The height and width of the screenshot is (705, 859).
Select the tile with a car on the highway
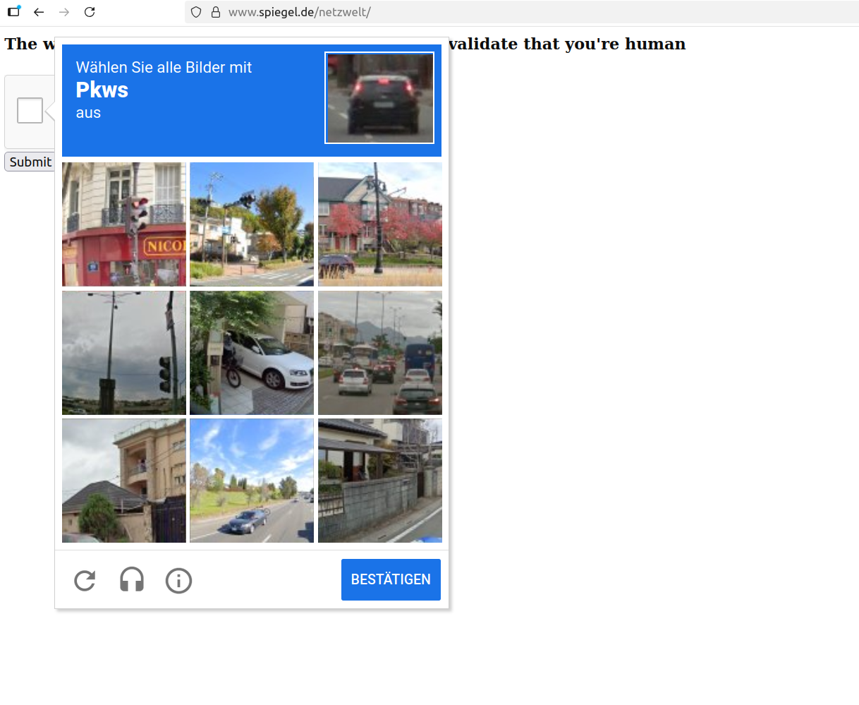tap(252, 481)
